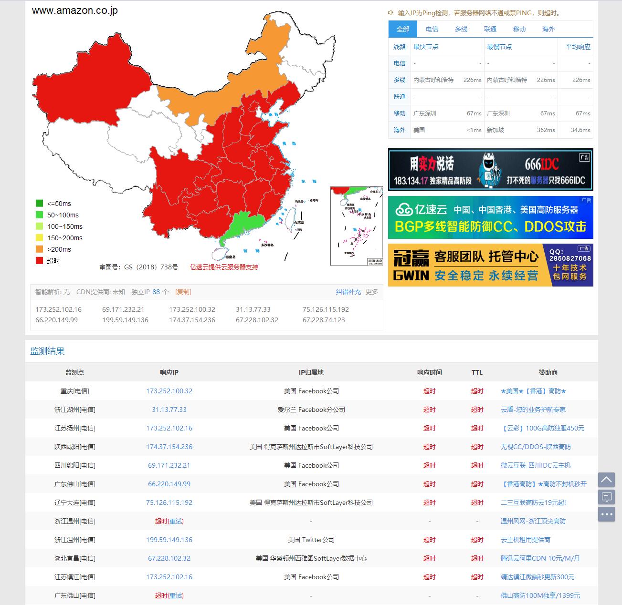Open 75.126.115.192 in 辽宁大连 row
The image size is (622, 605).
(169, 502)
